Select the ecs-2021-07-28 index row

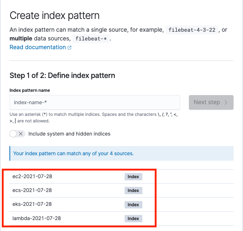pyautogui.click(x=121, y=191)
